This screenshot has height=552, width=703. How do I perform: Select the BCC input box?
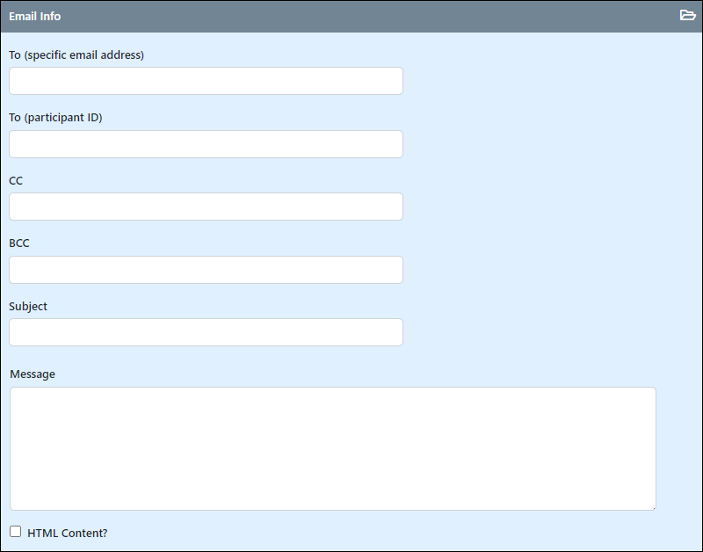pyautogui.click(x=206, y=270)
